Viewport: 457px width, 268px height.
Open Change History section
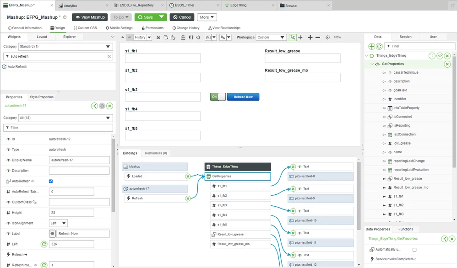click(x=186, y=28)
